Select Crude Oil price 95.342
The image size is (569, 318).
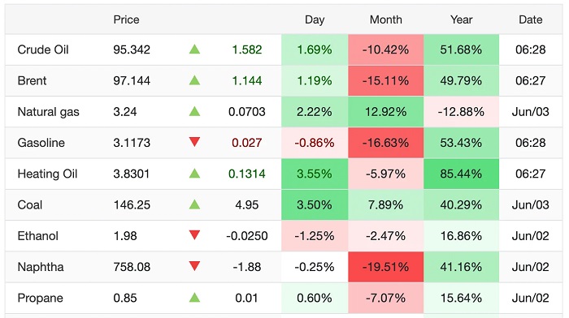tap(132, 49)
